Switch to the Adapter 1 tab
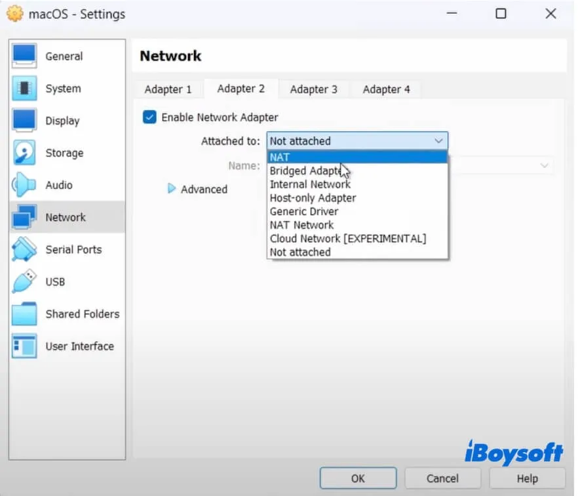The image size is (578, 496). [168, 89]
